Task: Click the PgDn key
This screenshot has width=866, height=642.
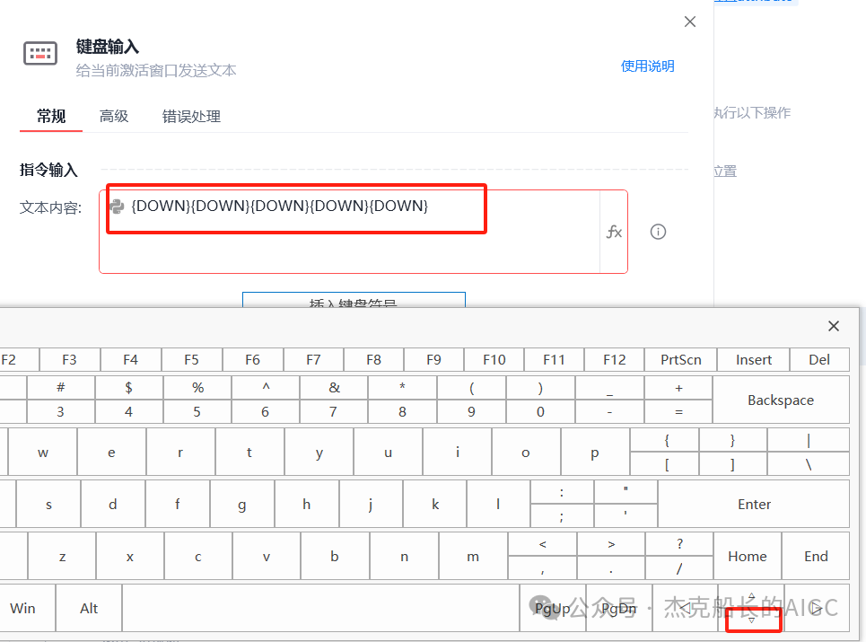Action: click(619, 608)
